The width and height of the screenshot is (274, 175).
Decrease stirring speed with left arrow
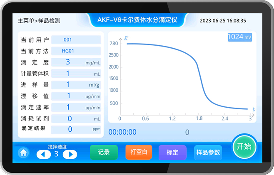43,154
